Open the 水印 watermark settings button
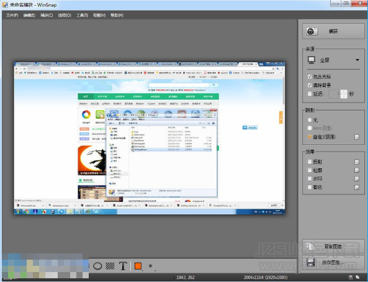Image resolution: width=368 pixels, height=282 pixels. point(357,179)
